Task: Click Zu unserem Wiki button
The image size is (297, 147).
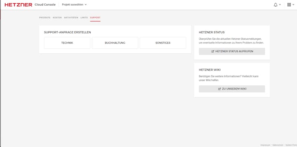Action: [232, 89]
